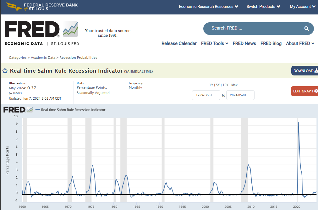The width and height of the screenshot is (318, 210).
Task: Click the 1975 x-axis year label
Action: pyautogui.click(x=91, y=207)
